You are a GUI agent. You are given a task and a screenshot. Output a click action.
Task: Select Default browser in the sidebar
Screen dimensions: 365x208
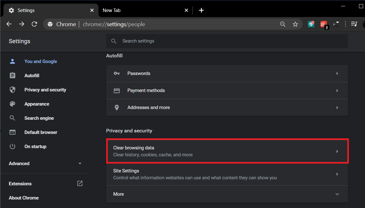coord(41,132)
